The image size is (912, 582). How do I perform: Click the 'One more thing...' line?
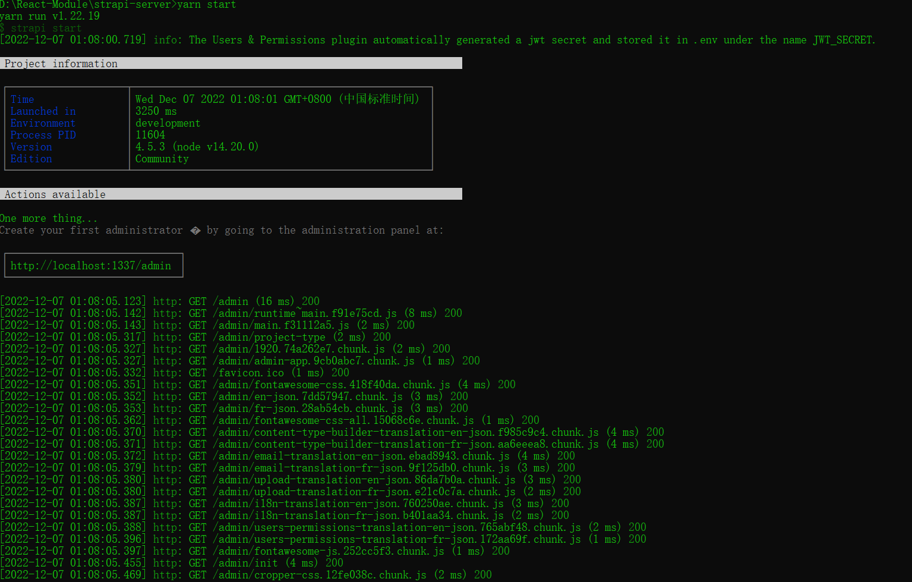click(x=49, y=218)
